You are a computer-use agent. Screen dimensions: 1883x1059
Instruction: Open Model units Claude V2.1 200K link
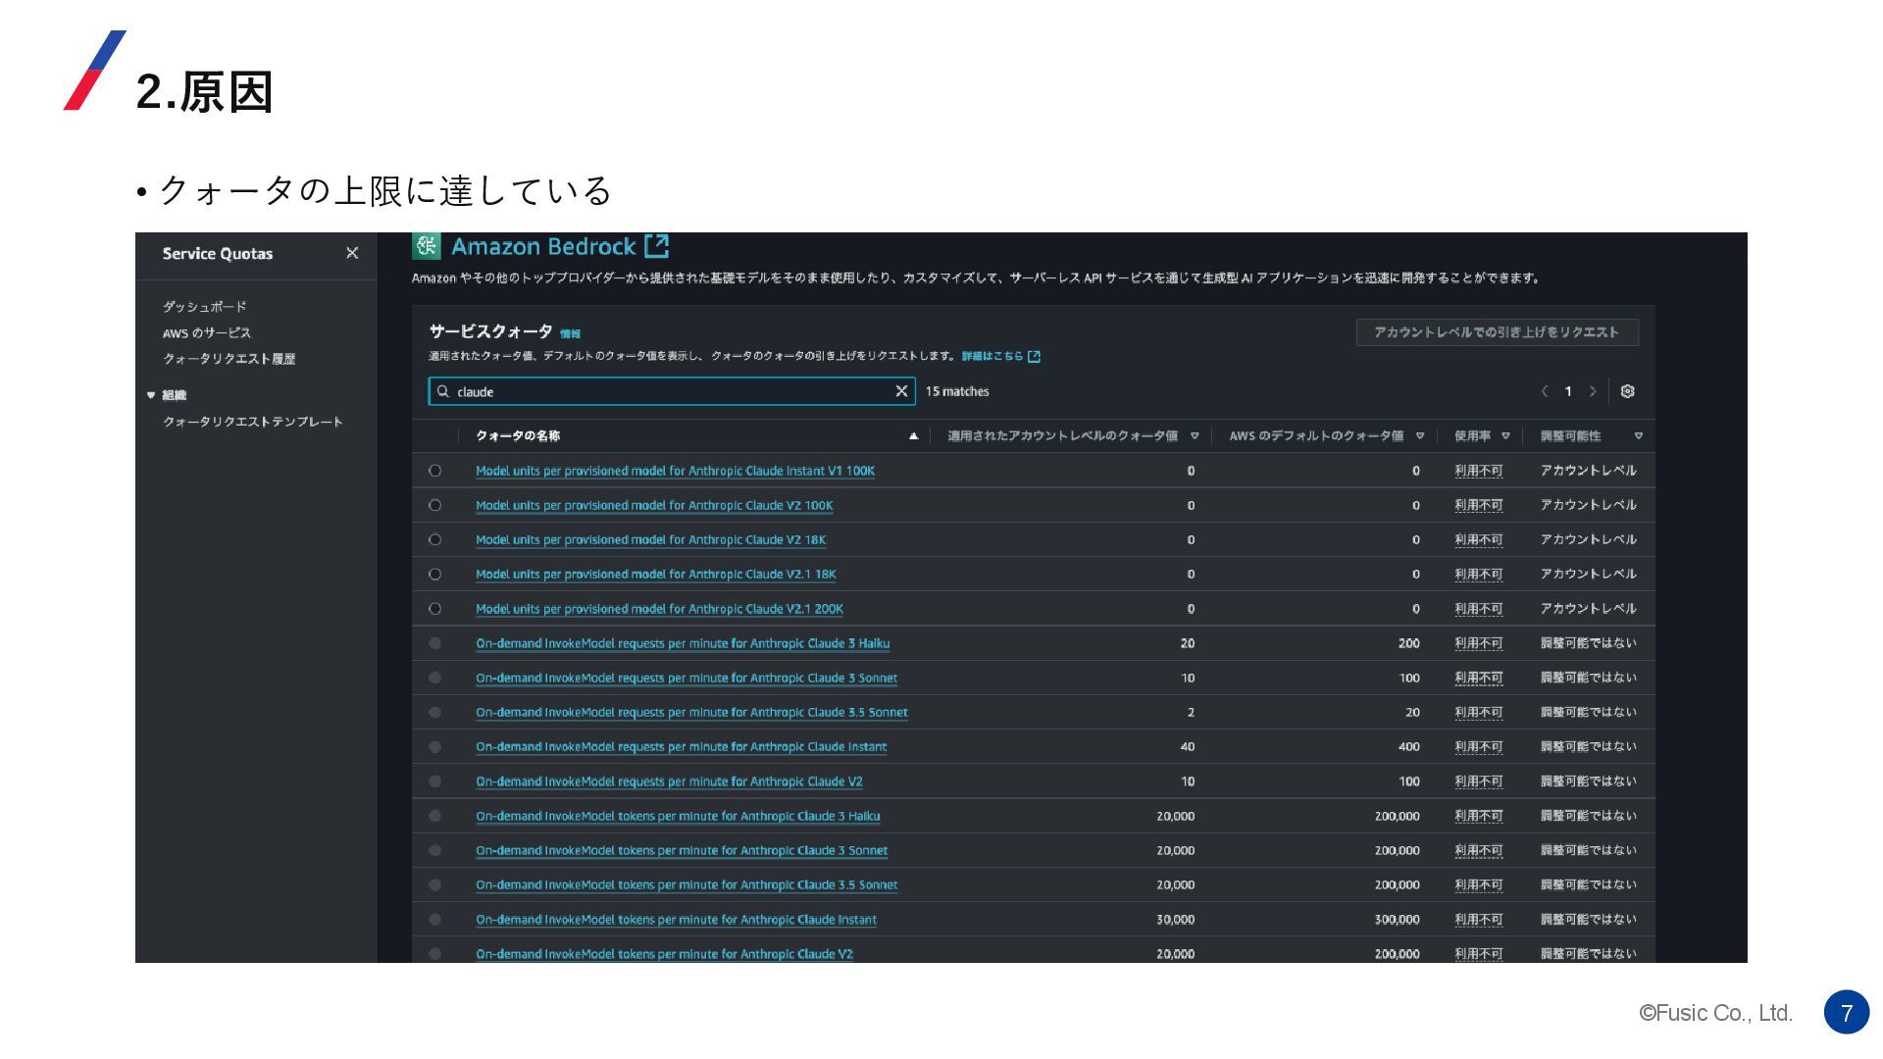tap(659, 609)
